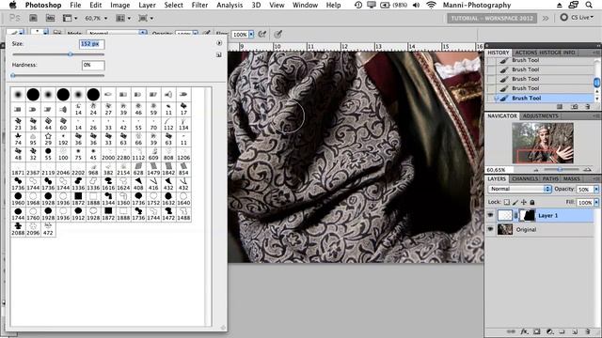The image size is (602, 338).
Task: Open the layer Fill dropdown arrow
Action: 596,203
